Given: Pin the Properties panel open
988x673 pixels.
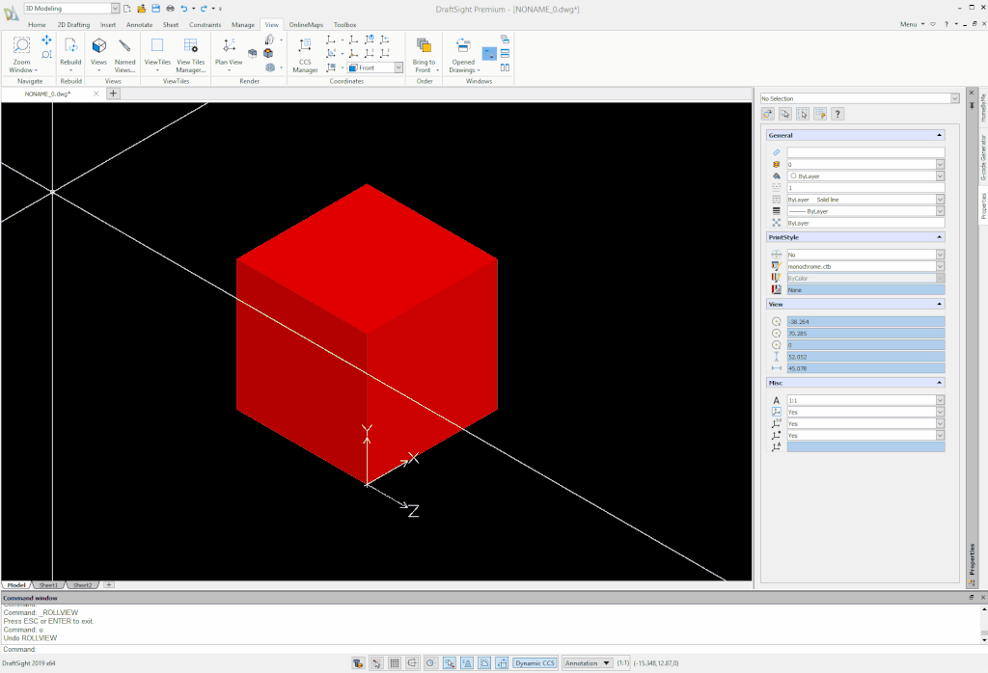Looking at the screenshot, I should point(971,106).
